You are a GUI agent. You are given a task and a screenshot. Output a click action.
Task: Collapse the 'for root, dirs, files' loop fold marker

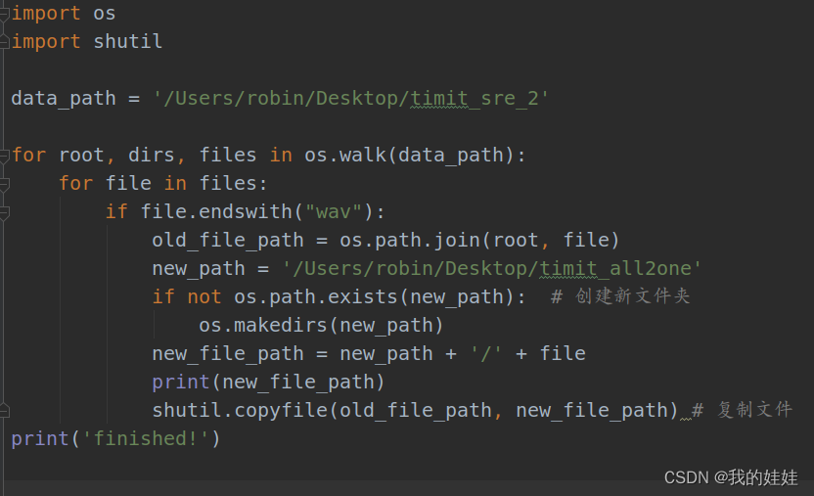tap(4, 156)
